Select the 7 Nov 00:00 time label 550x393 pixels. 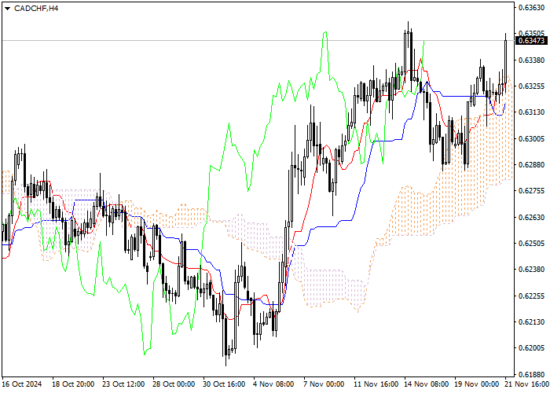point(324,384)
